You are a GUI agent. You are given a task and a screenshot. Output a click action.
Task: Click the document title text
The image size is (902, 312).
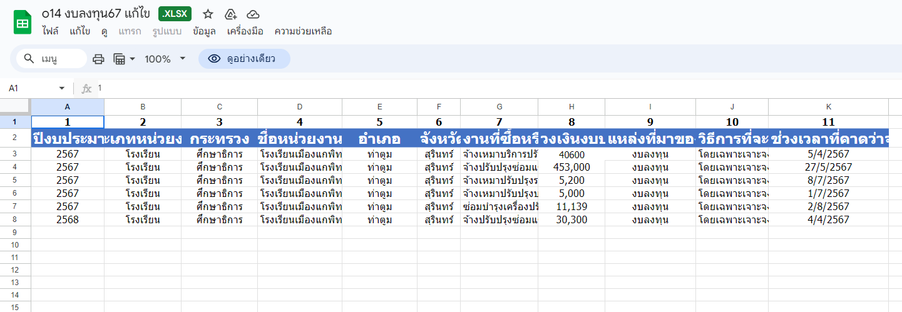[96, 14]
